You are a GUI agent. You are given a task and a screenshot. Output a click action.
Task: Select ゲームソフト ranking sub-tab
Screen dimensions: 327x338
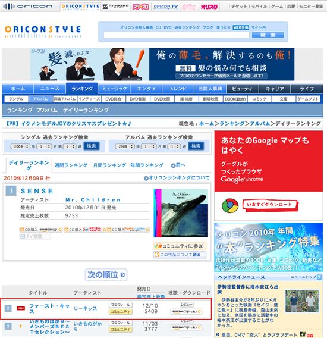[x=308, y=99]
